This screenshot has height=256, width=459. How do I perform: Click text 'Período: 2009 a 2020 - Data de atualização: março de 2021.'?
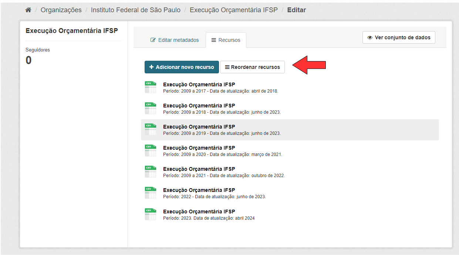pyautogui.click(x=223, y=154)
